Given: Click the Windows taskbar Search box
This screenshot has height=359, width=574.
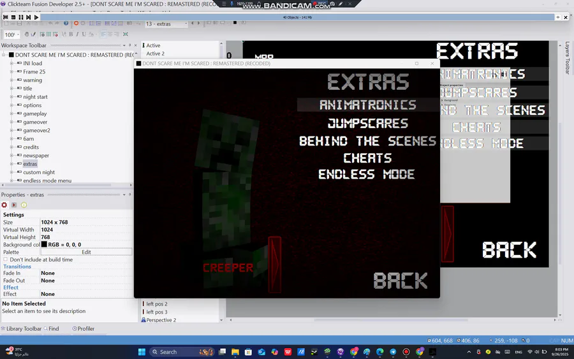Looking at the screenshot, I should 182,352.
